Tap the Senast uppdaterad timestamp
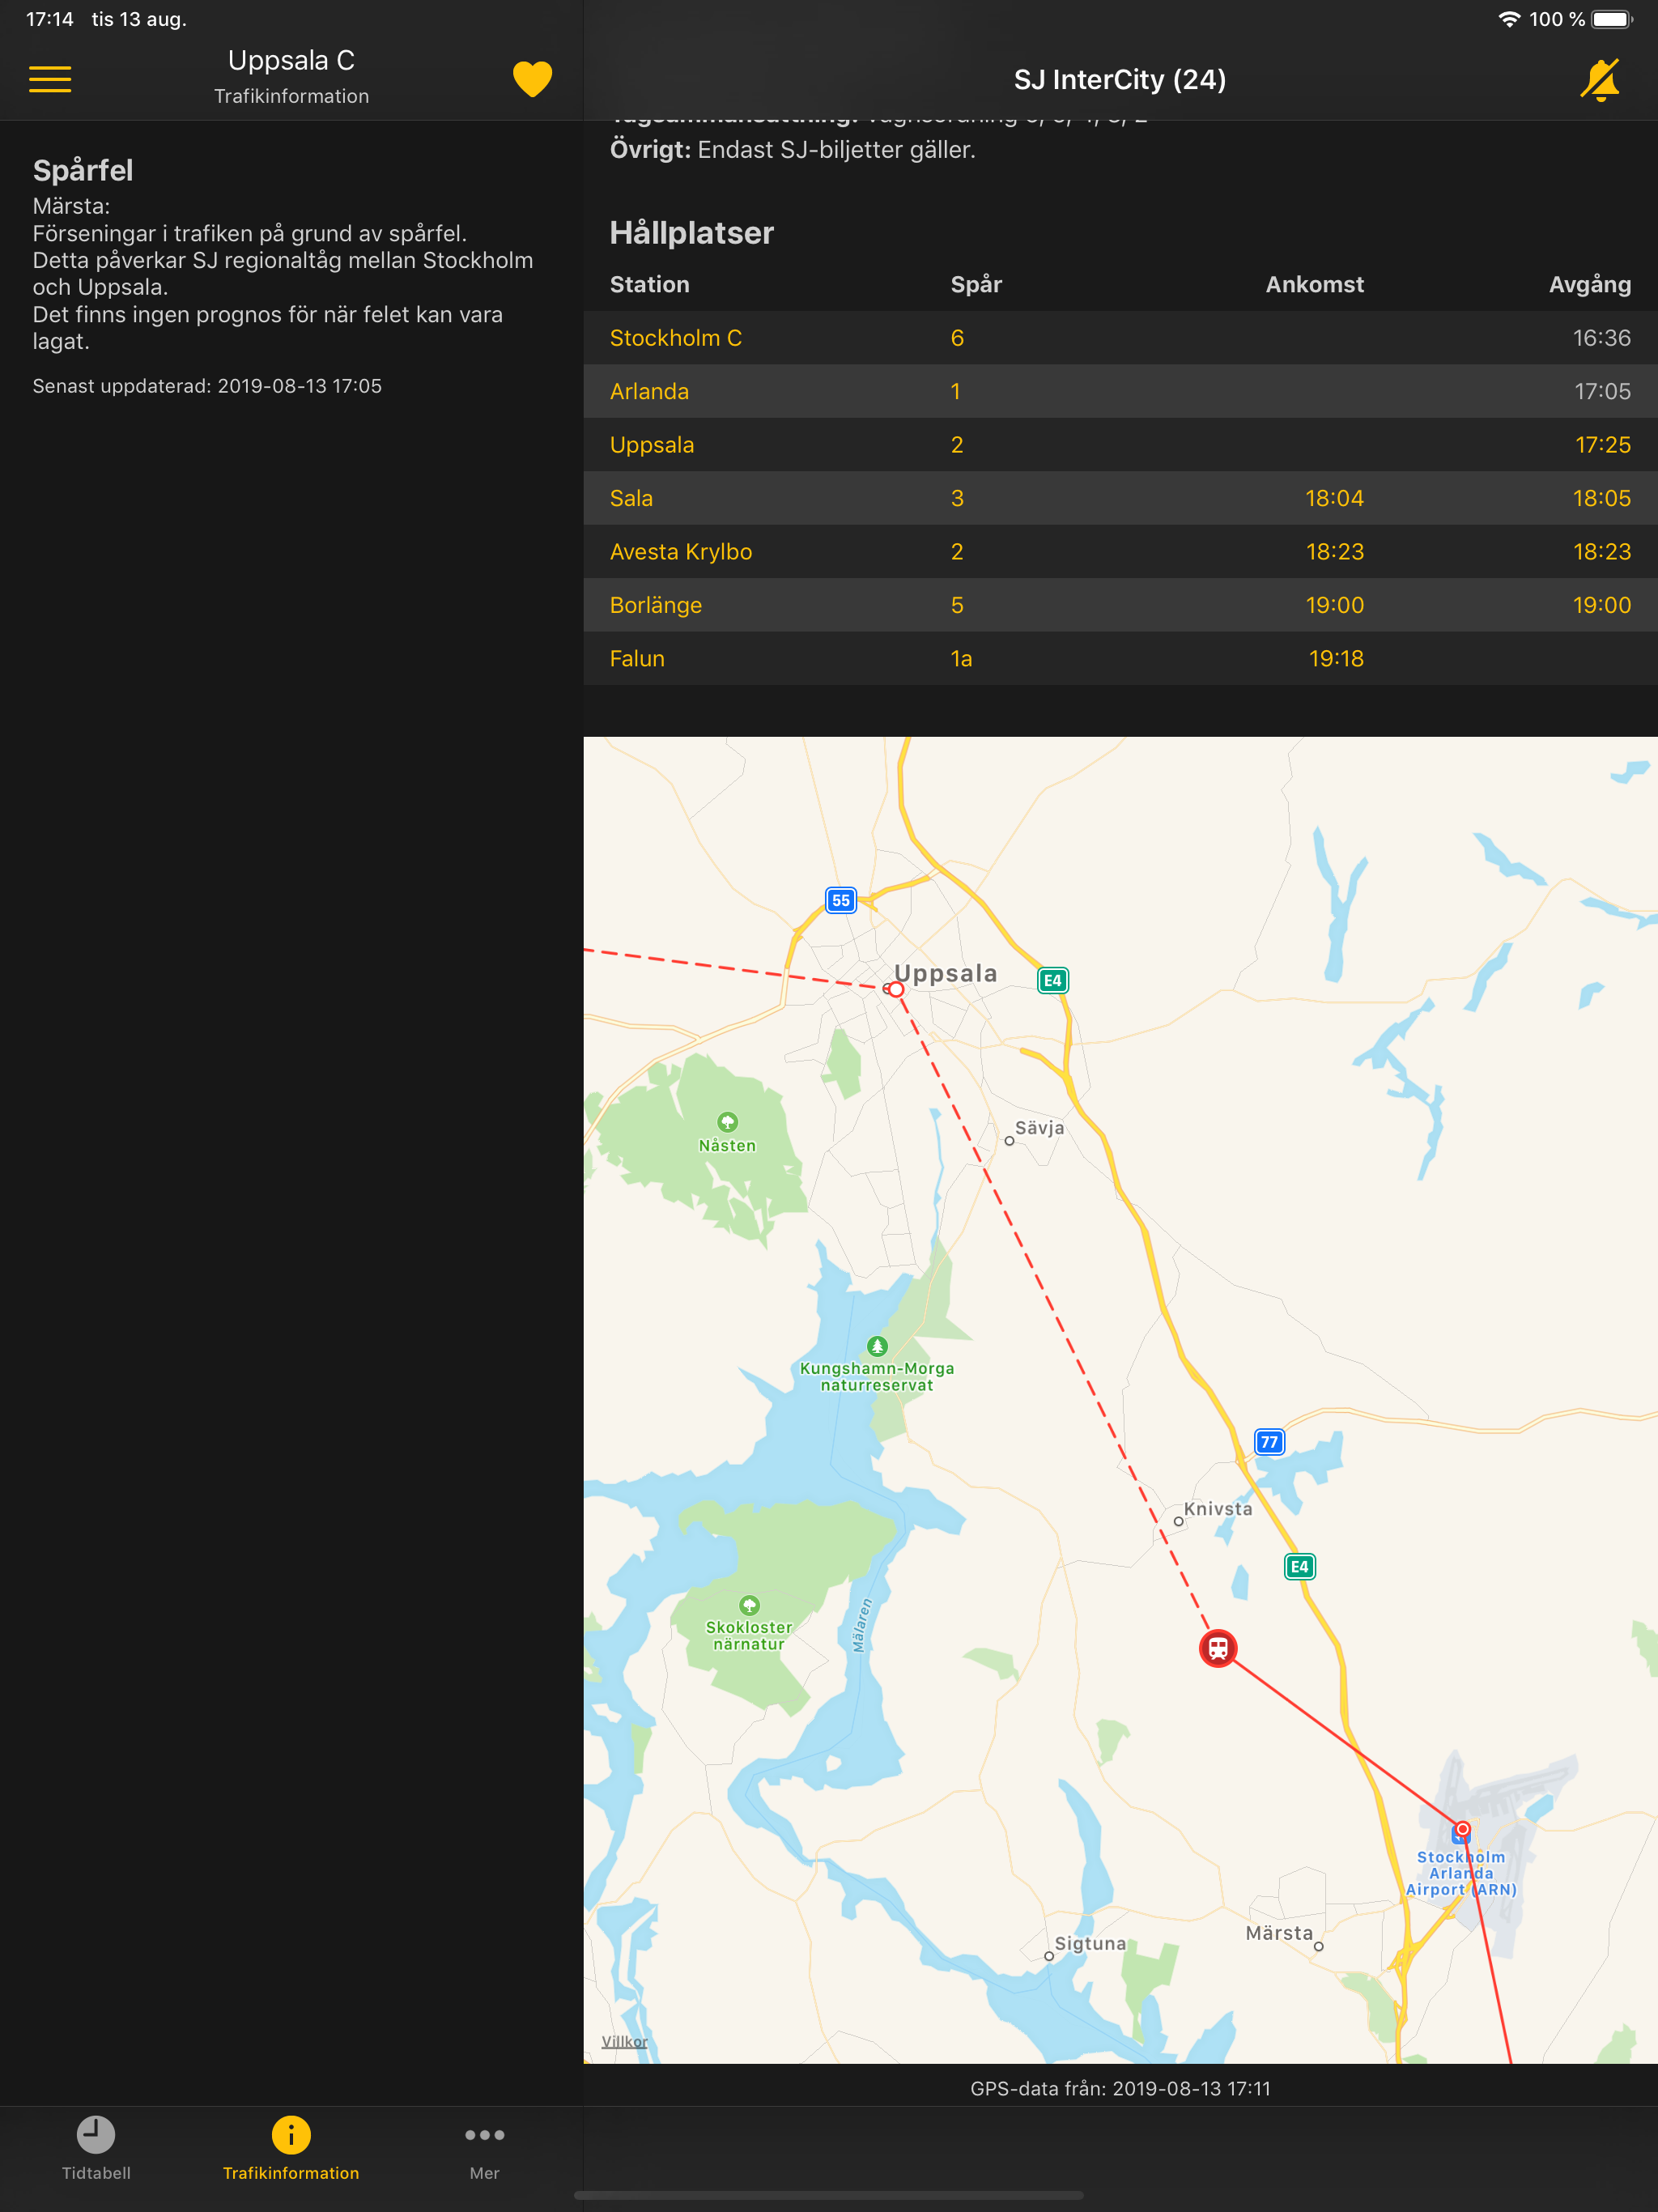This screenshot has height=2212, width=1658. coord(207,386)
